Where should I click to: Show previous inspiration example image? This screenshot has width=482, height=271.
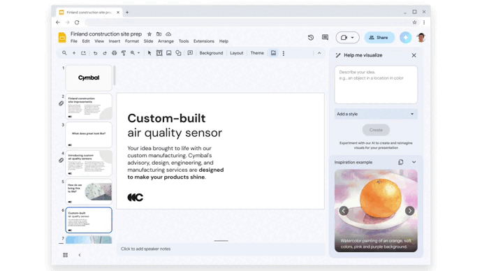344,210
